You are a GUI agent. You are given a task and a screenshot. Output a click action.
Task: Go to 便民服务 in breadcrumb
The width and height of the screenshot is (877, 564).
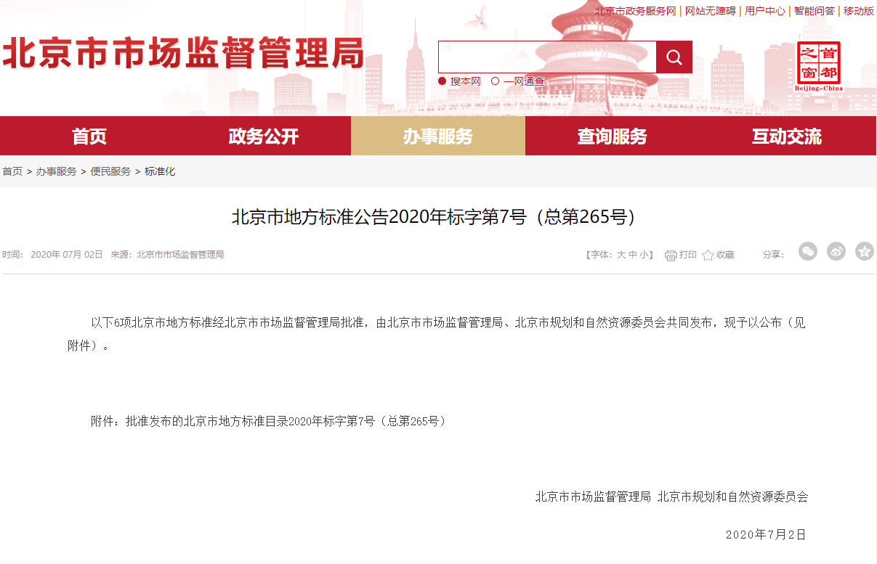pos(110,171)
